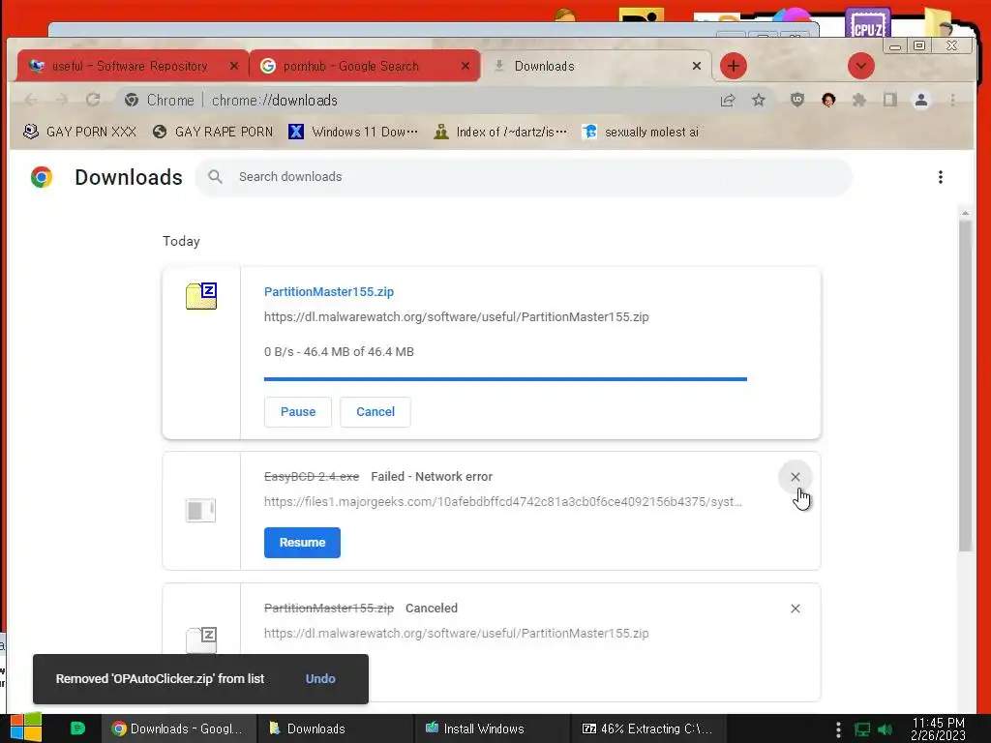Open the tab search dropdown chevron
Viewport: 991px width, 743px height.
(x=860, y=66)
